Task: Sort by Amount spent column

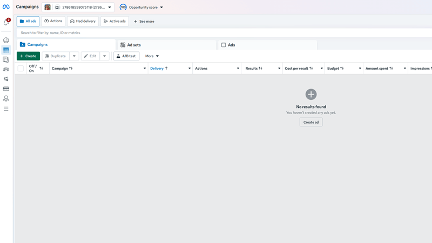Action: coord(379,69)
